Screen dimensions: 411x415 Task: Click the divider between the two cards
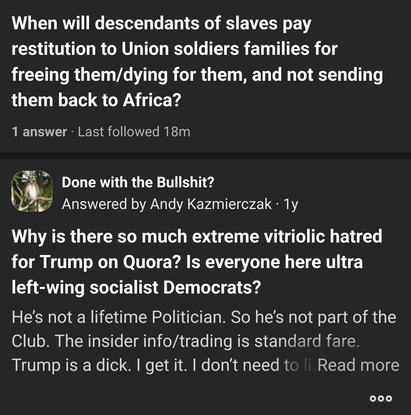205,156
